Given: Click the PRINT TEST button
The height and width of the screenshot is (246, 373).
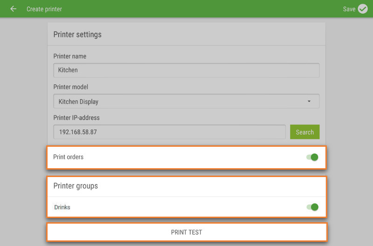Looking at the screenshot, I should [x=187, y=232].
